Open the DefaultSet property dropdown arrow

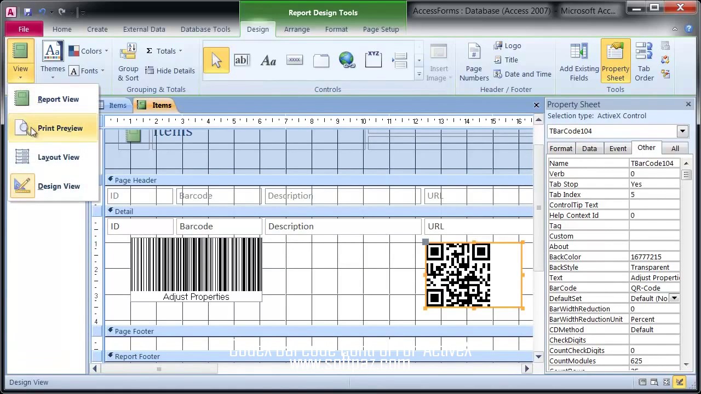pos(674,298)
